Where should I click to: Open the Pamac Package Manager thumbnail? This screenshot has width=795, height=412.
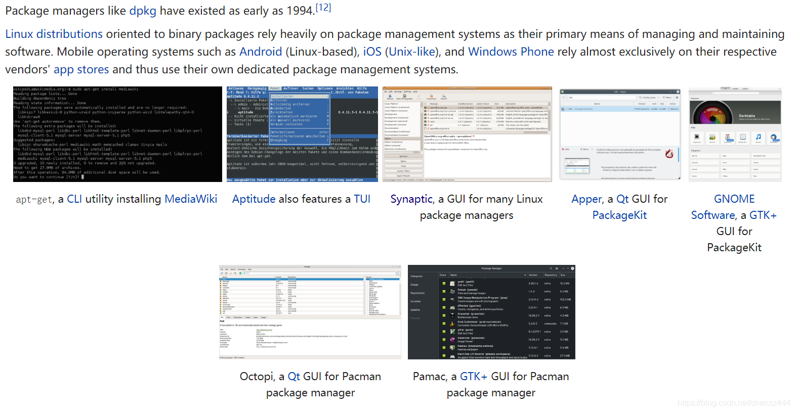pyautogui.click(x=491, y=312)
